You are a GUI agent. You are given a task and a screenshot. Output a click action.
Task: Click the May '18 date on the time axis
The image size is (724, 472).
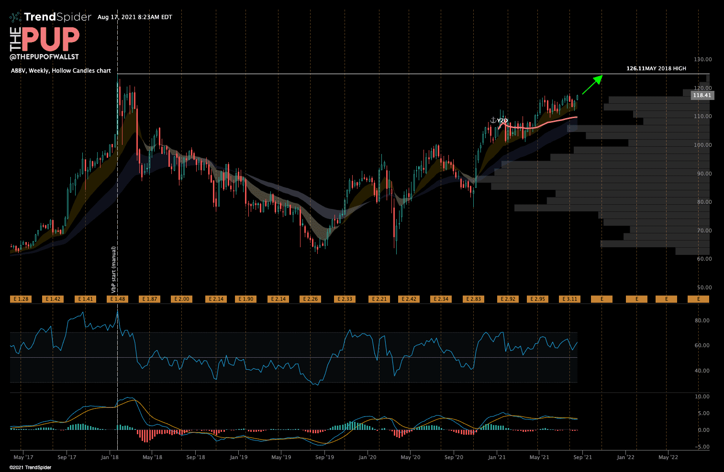click(152, 457)
